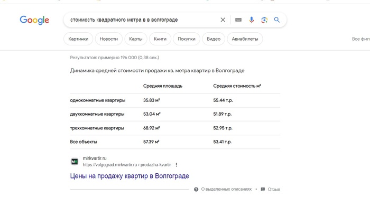Open the Видео filter tab
The height and width of the screenshot is (206, 370).
tap(214, 39)
